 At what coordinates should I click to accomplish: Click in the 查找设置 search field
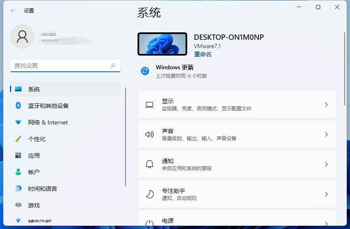tap(60, 66)
